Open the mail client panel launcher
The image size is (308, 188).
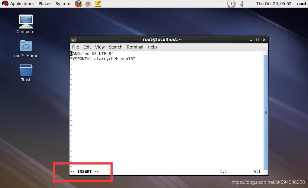(x=88, y=4)
